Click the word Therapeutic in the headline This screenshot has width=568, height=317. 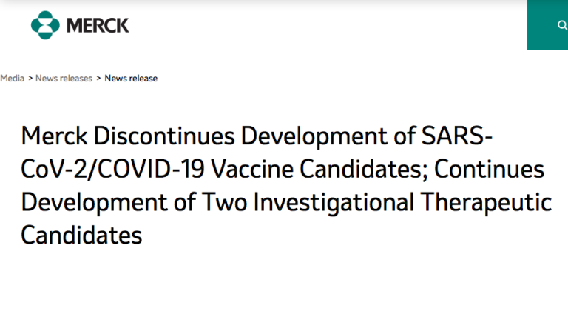[x=486, y=202]
